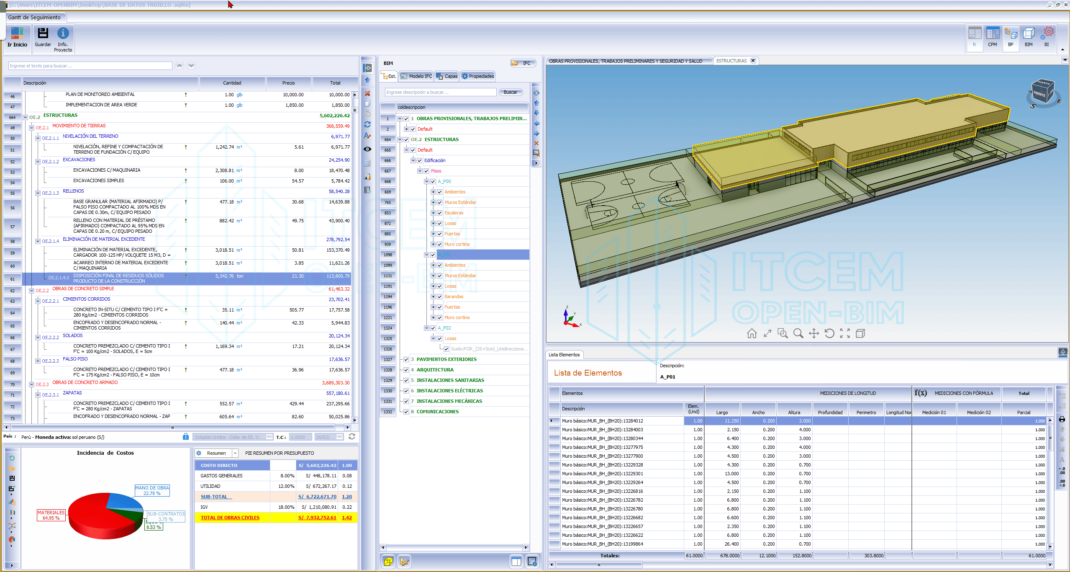
Task: Expand the Escaleras tree node
Action: coord(433,213)
